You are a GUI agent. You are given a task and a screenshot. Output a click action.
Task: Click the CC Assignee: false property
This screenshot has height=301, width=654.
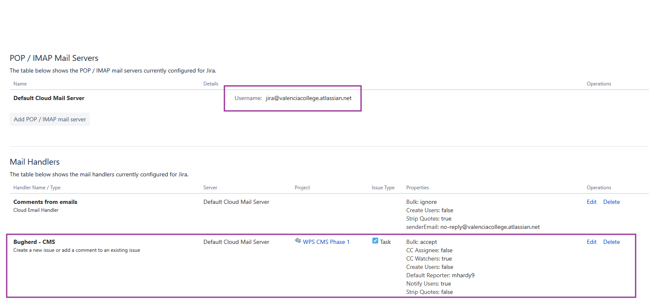click(x=429, y=250)
